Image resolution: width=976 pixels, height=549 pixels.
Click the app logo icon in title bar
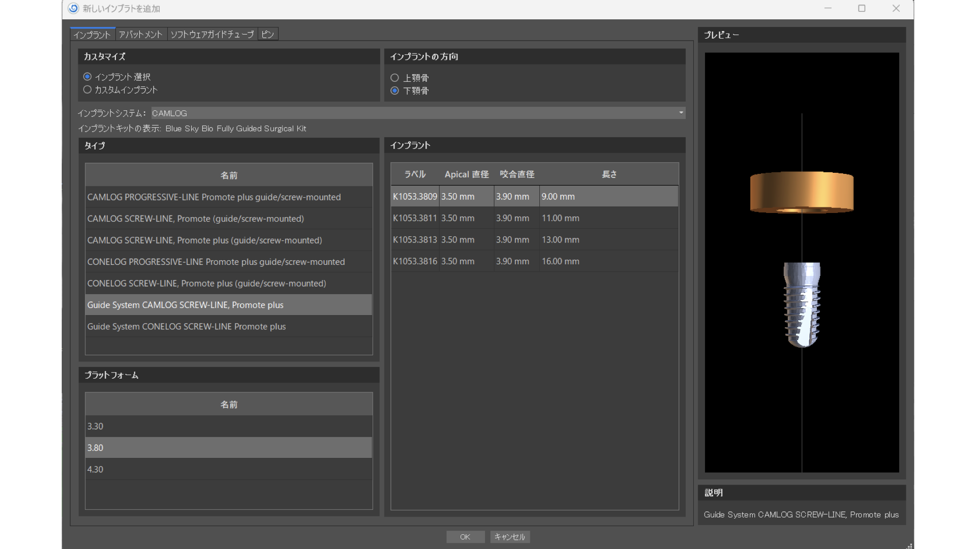click(73, 8)
